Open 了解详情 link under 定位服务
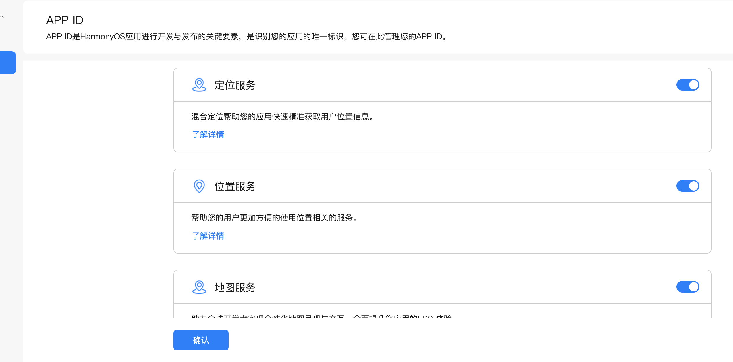This screenshot has width=733, height=362. 208,135
